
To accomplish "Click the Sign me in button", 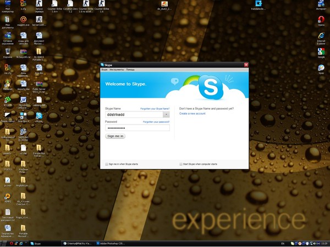I will pyautogui.click(x=115, y=136).
